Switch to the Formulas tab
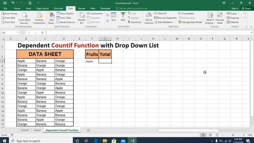This screenshot has width=254, height=143. 58,8
